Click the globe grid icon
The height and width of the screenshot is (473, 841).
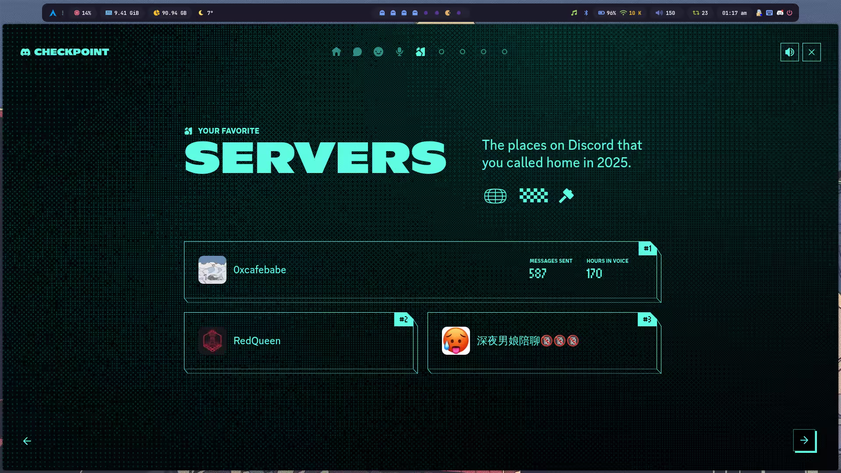coord(495,196)
